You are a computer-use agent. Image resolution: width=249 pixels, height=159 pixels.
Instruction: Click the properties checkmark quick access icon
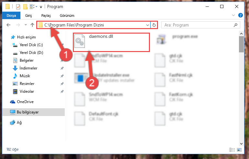(18, 7)
